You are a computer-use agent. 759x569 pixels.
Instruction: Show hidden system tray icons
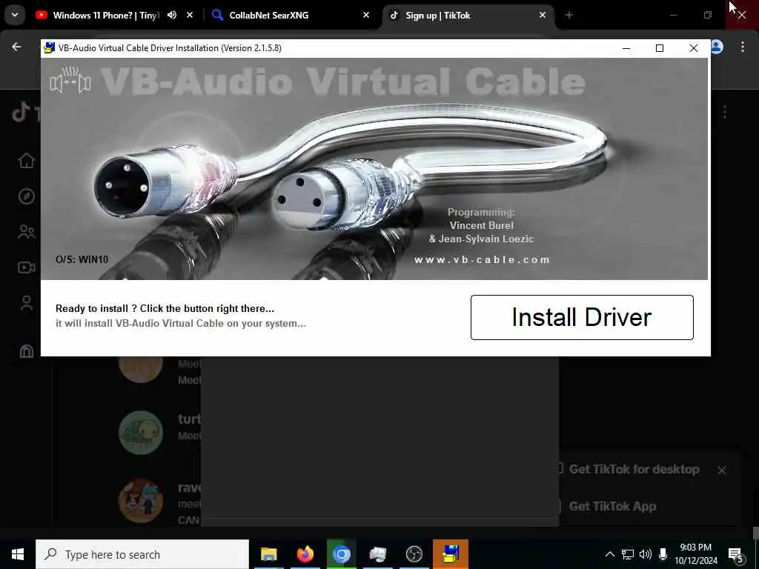click(x=610, y=554)
